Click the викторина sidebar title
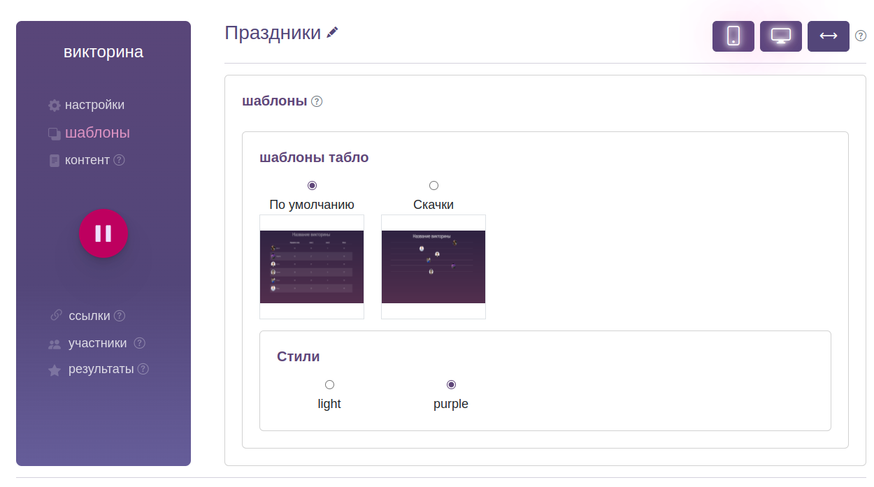874x487 pixels. tap(103, 52)
